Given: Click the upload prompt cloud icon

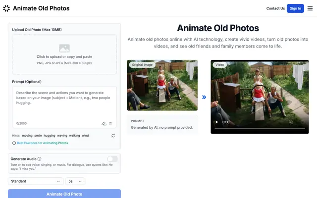Looking at the screenshot, I should [x=104, y=123].
